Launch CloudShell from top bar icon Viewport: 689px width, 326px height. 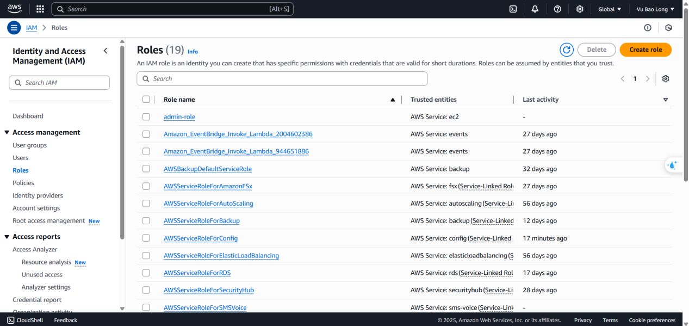(513, 9)
